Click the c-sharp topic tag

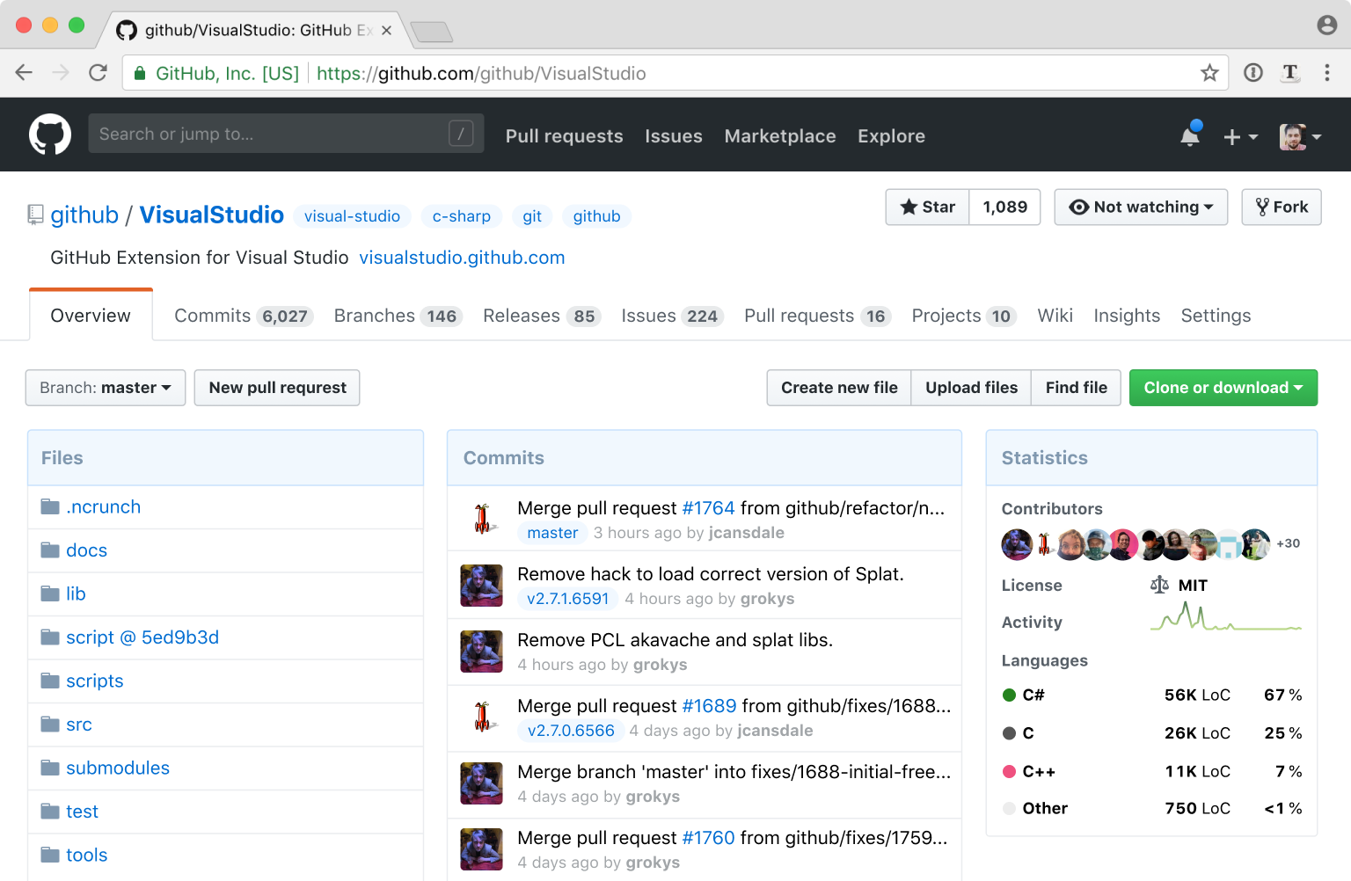[461, 216]
